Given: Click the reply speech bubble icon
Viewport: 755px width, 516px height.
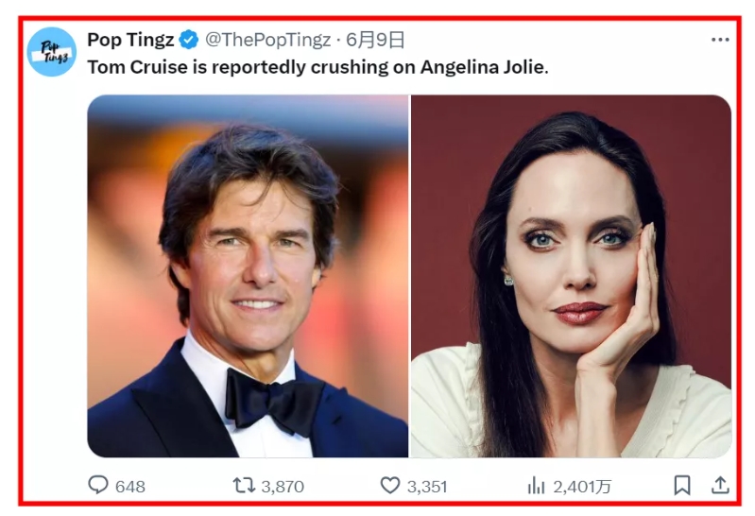Looking at the screenshot, I should click(x=98, y=485).
